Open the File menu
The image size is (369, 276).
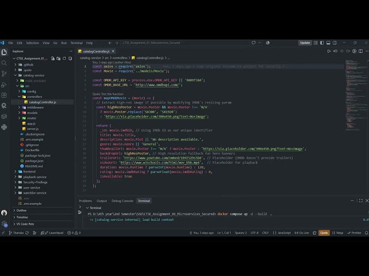click(11, 43)
